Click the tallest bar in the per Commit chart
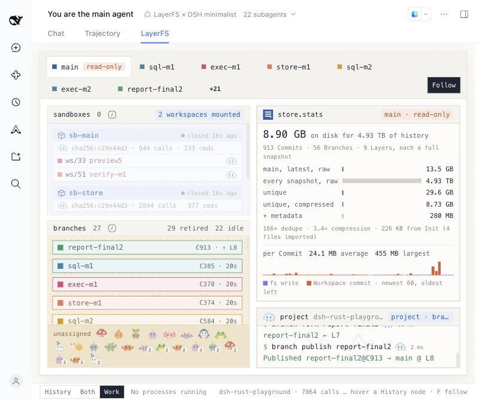 (x=439, y=268)
